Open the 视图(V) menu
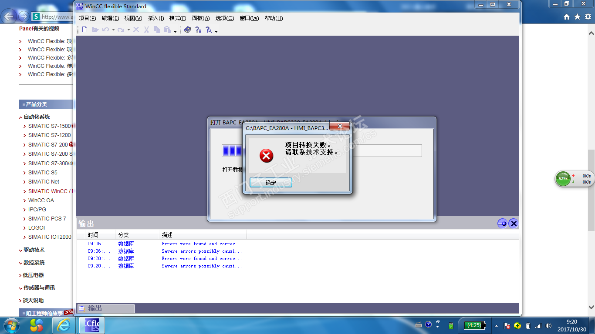 (x=133, y=18)
